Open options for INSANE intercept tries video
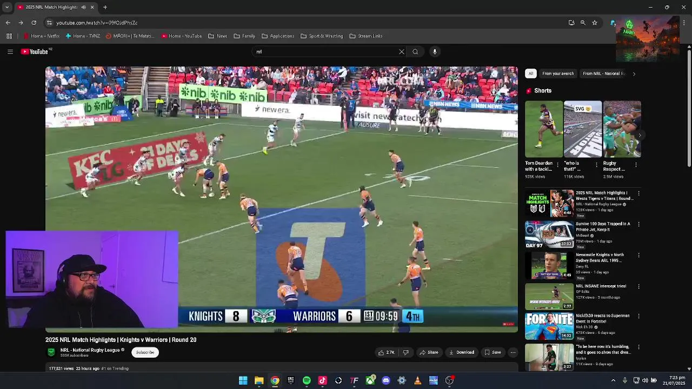This screenshot has height=389, width=692. tap(638, 286)
